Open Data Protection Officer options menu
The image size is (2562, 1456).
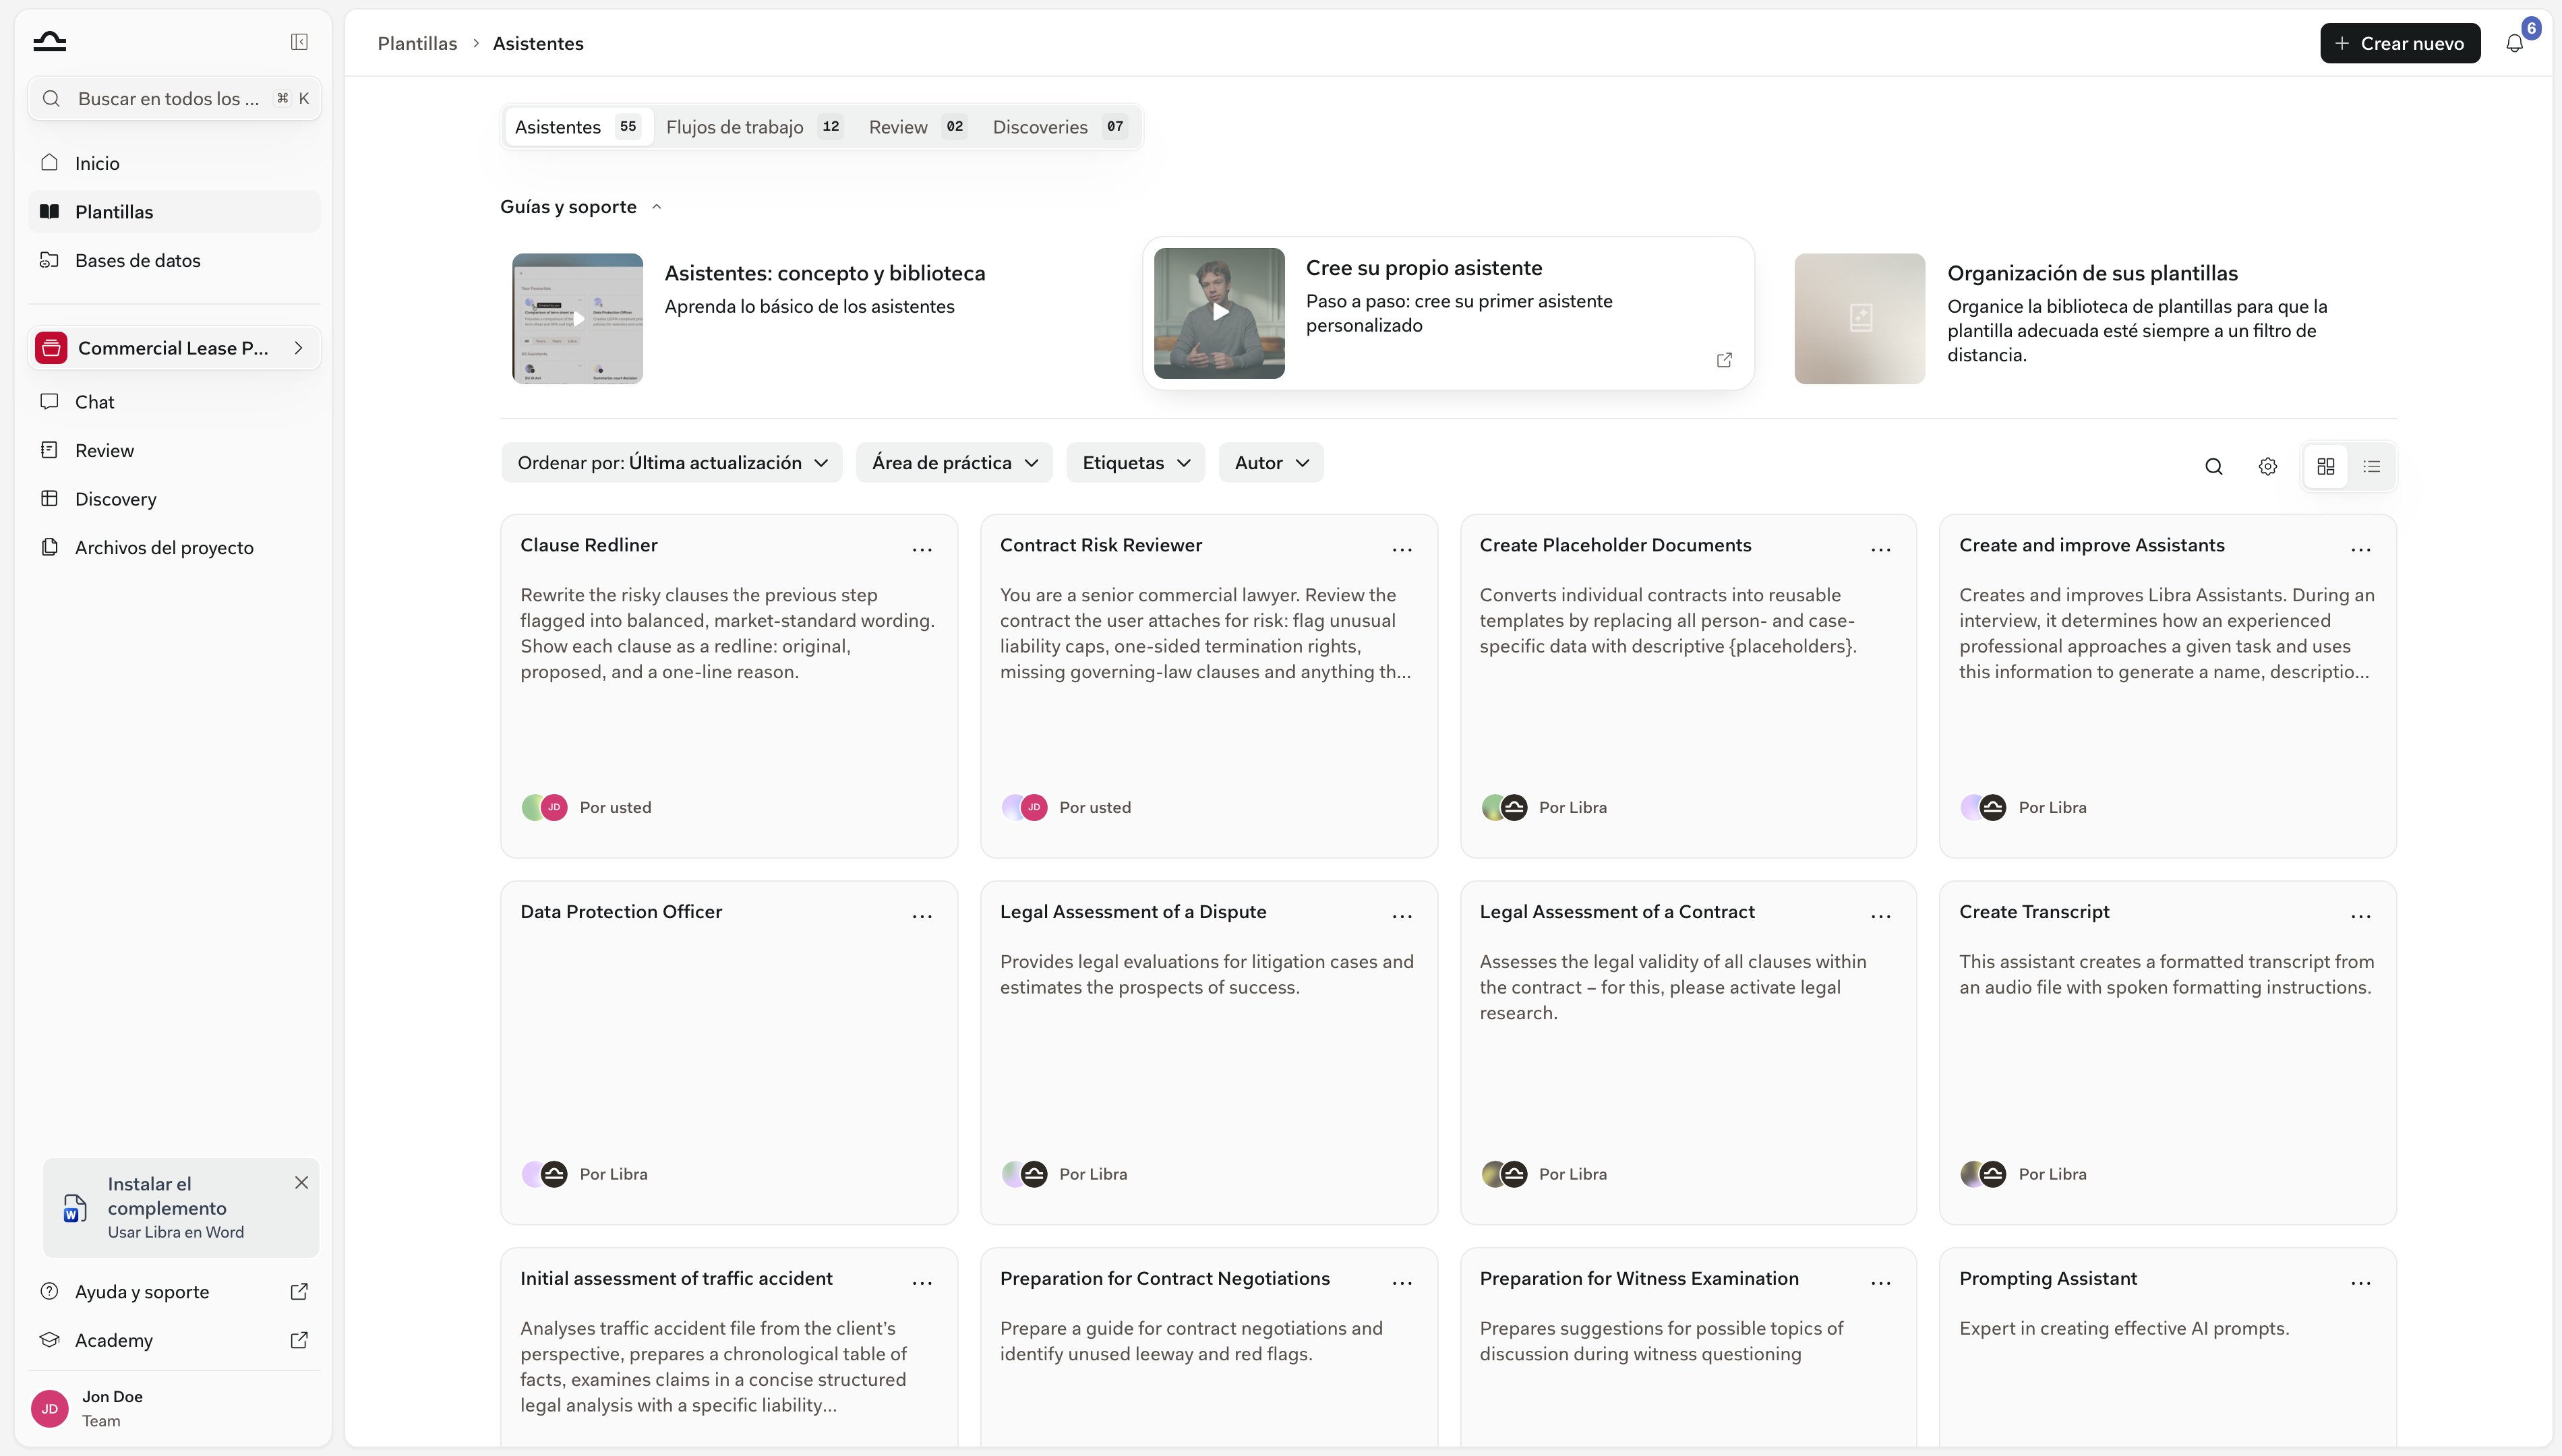(x=922, y=916)
